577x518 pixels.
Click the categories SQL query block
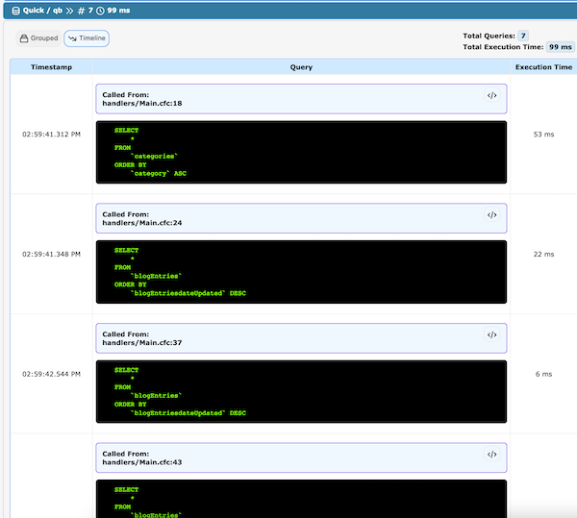301,152
